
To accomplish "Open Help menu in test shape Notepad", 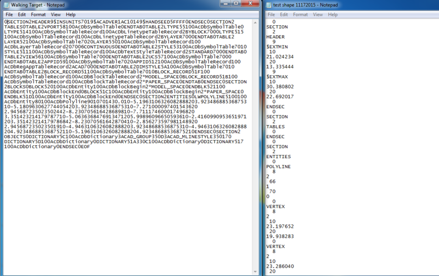I will pos(333,15).
